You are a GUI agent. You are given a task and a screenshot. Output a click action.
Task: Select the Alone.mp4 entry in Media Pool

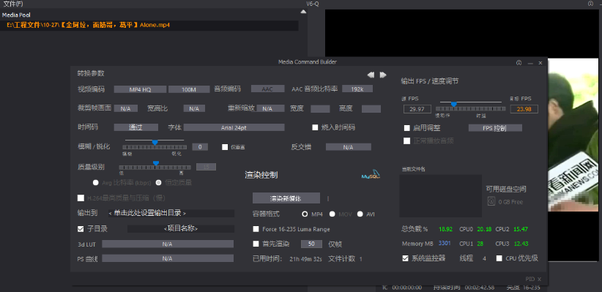pyautogui.click(x=149, y=26)
